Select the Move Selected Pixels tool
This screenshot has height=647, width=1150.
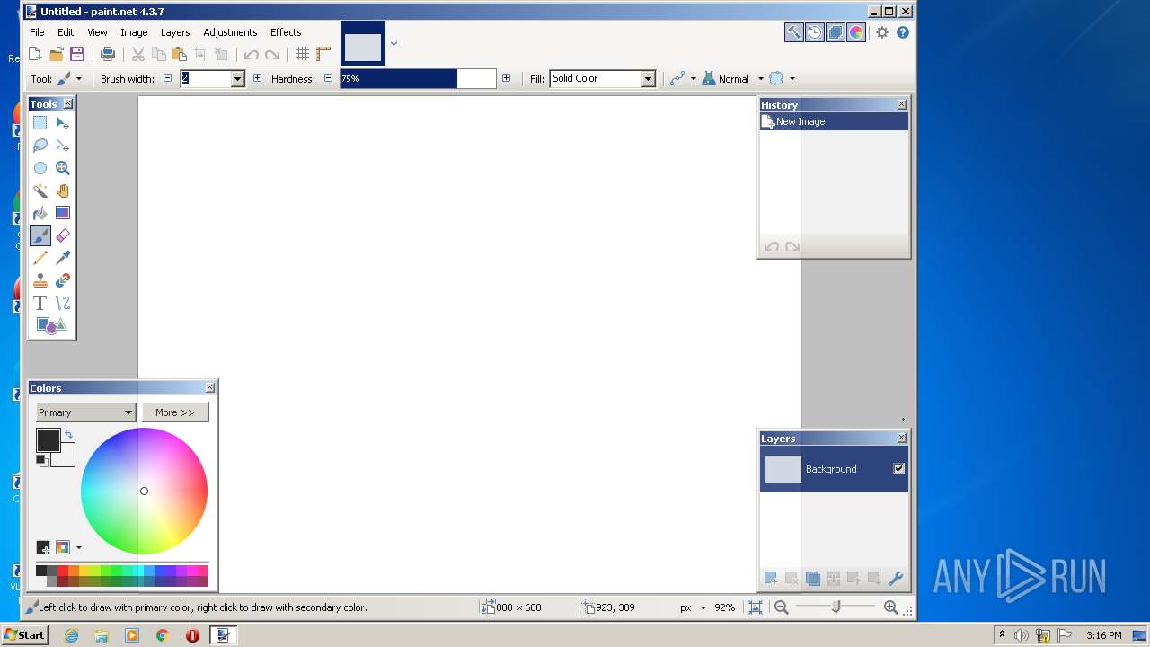tap(63, 123)
